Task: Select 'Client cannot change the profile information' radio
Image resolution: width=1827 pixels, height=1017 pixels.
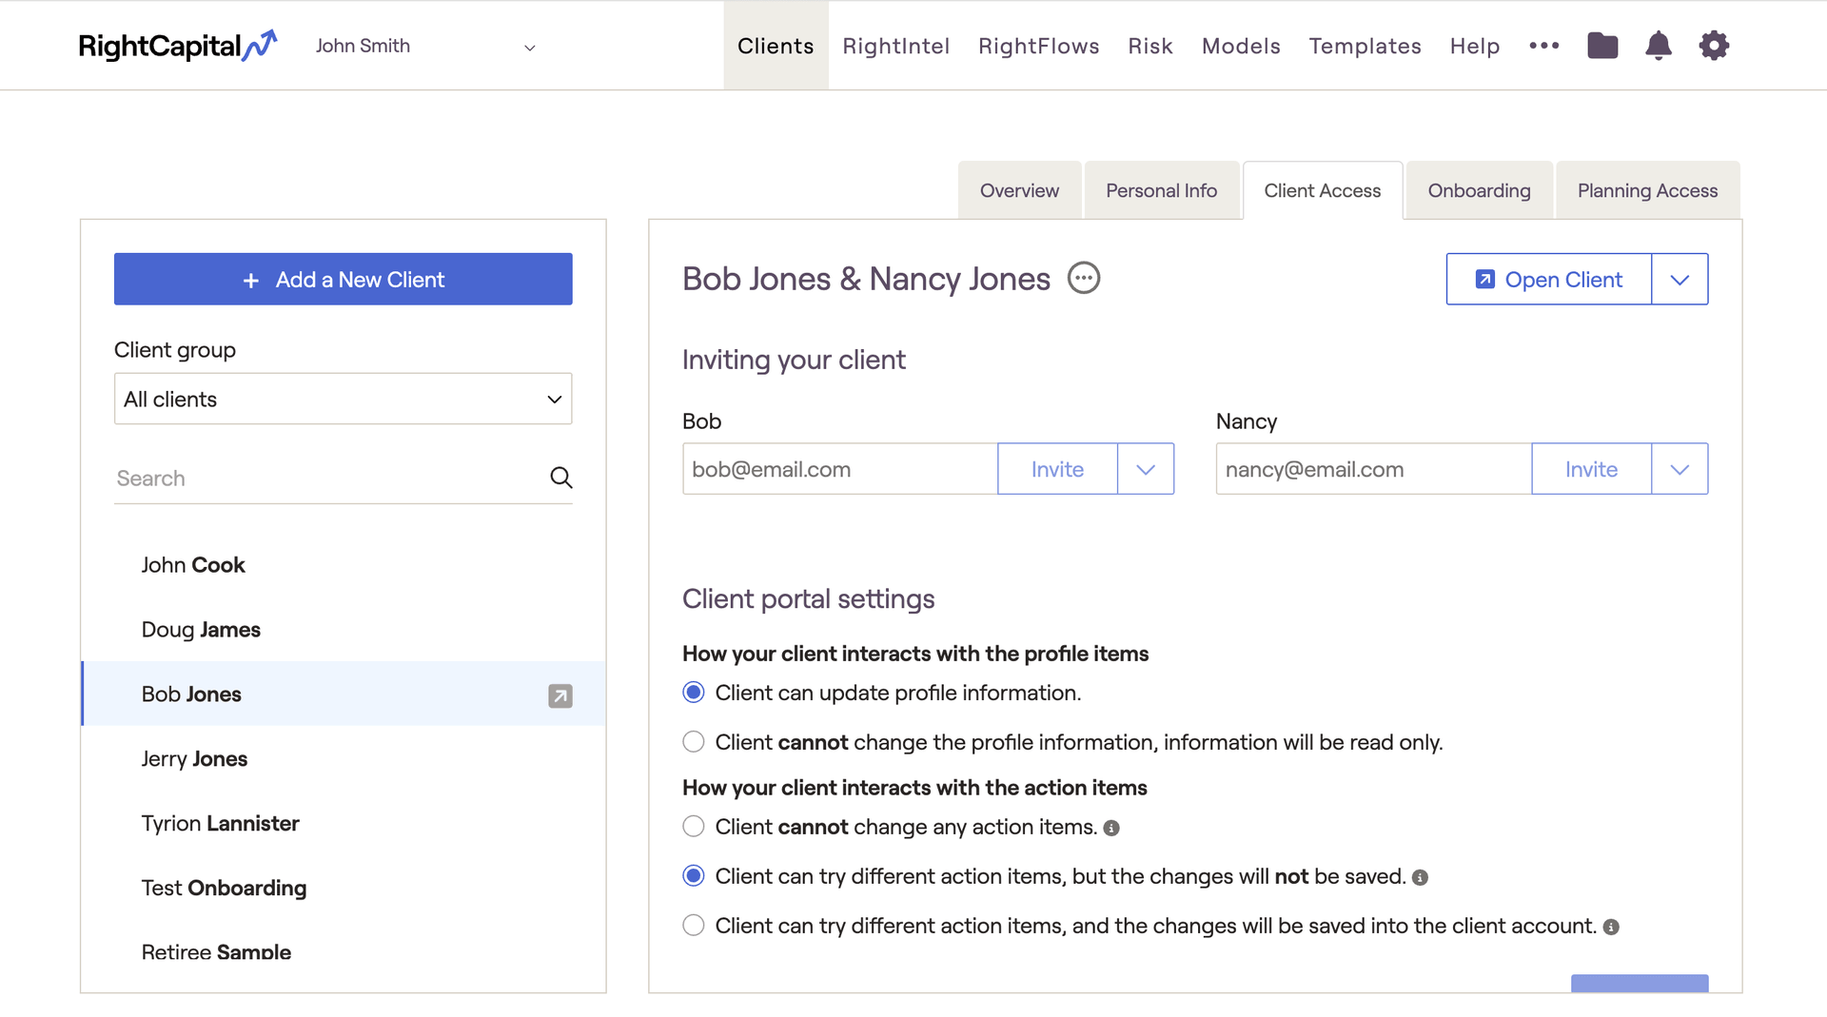Action: click(694, 742)
